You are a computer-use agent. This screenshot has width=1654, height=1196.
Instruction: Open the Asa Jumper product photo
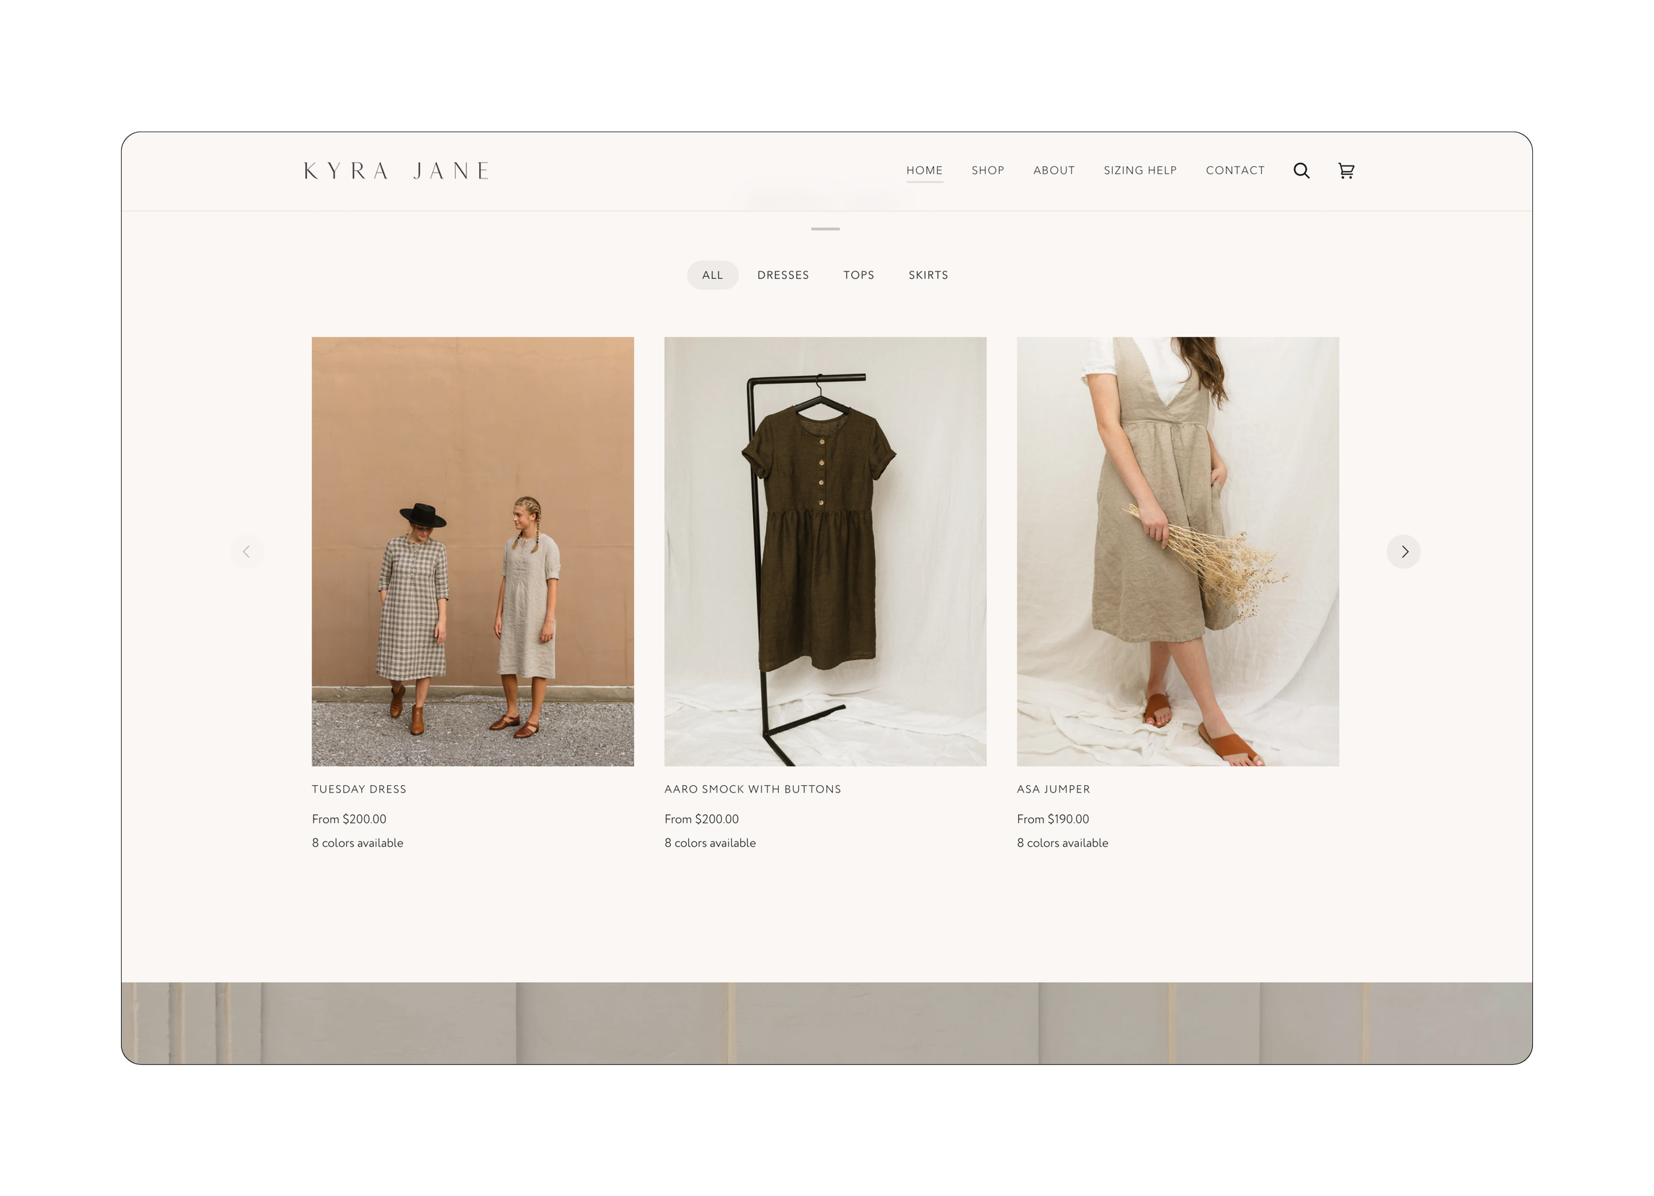click(x=1177, y=551)
